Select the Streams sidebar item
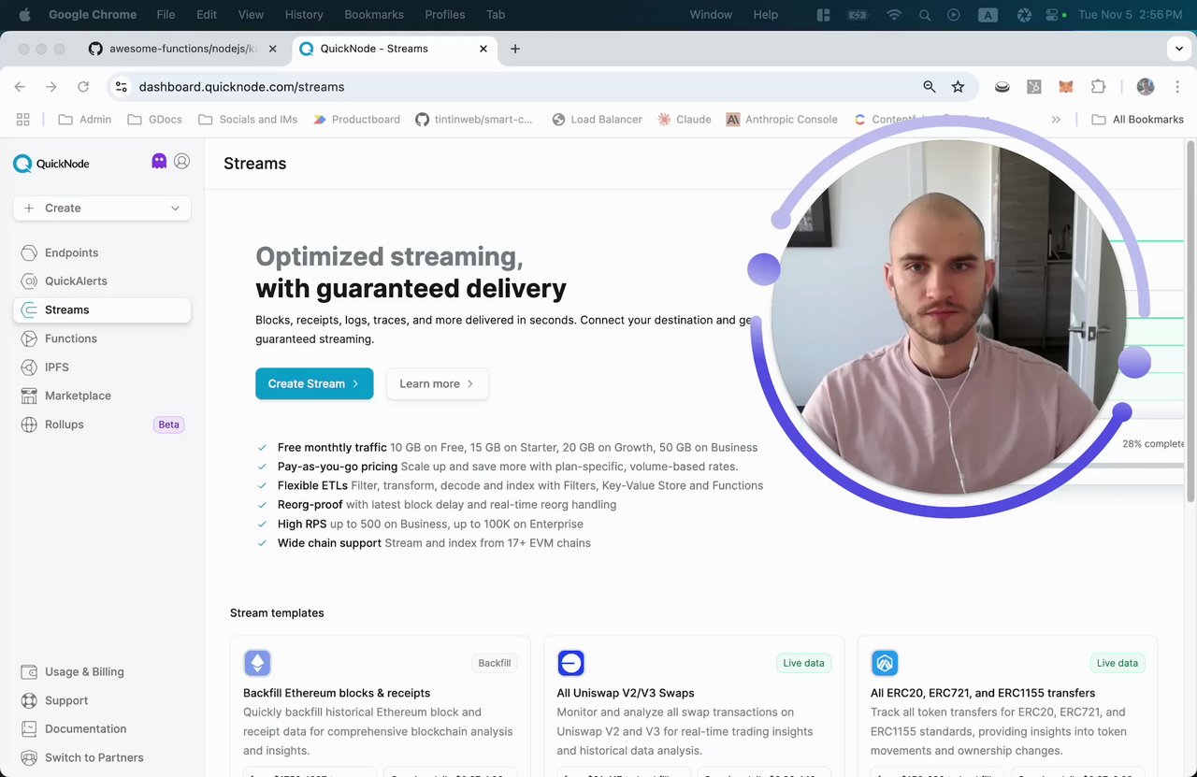The image size is (1197, 777). [x=102, y=309]
